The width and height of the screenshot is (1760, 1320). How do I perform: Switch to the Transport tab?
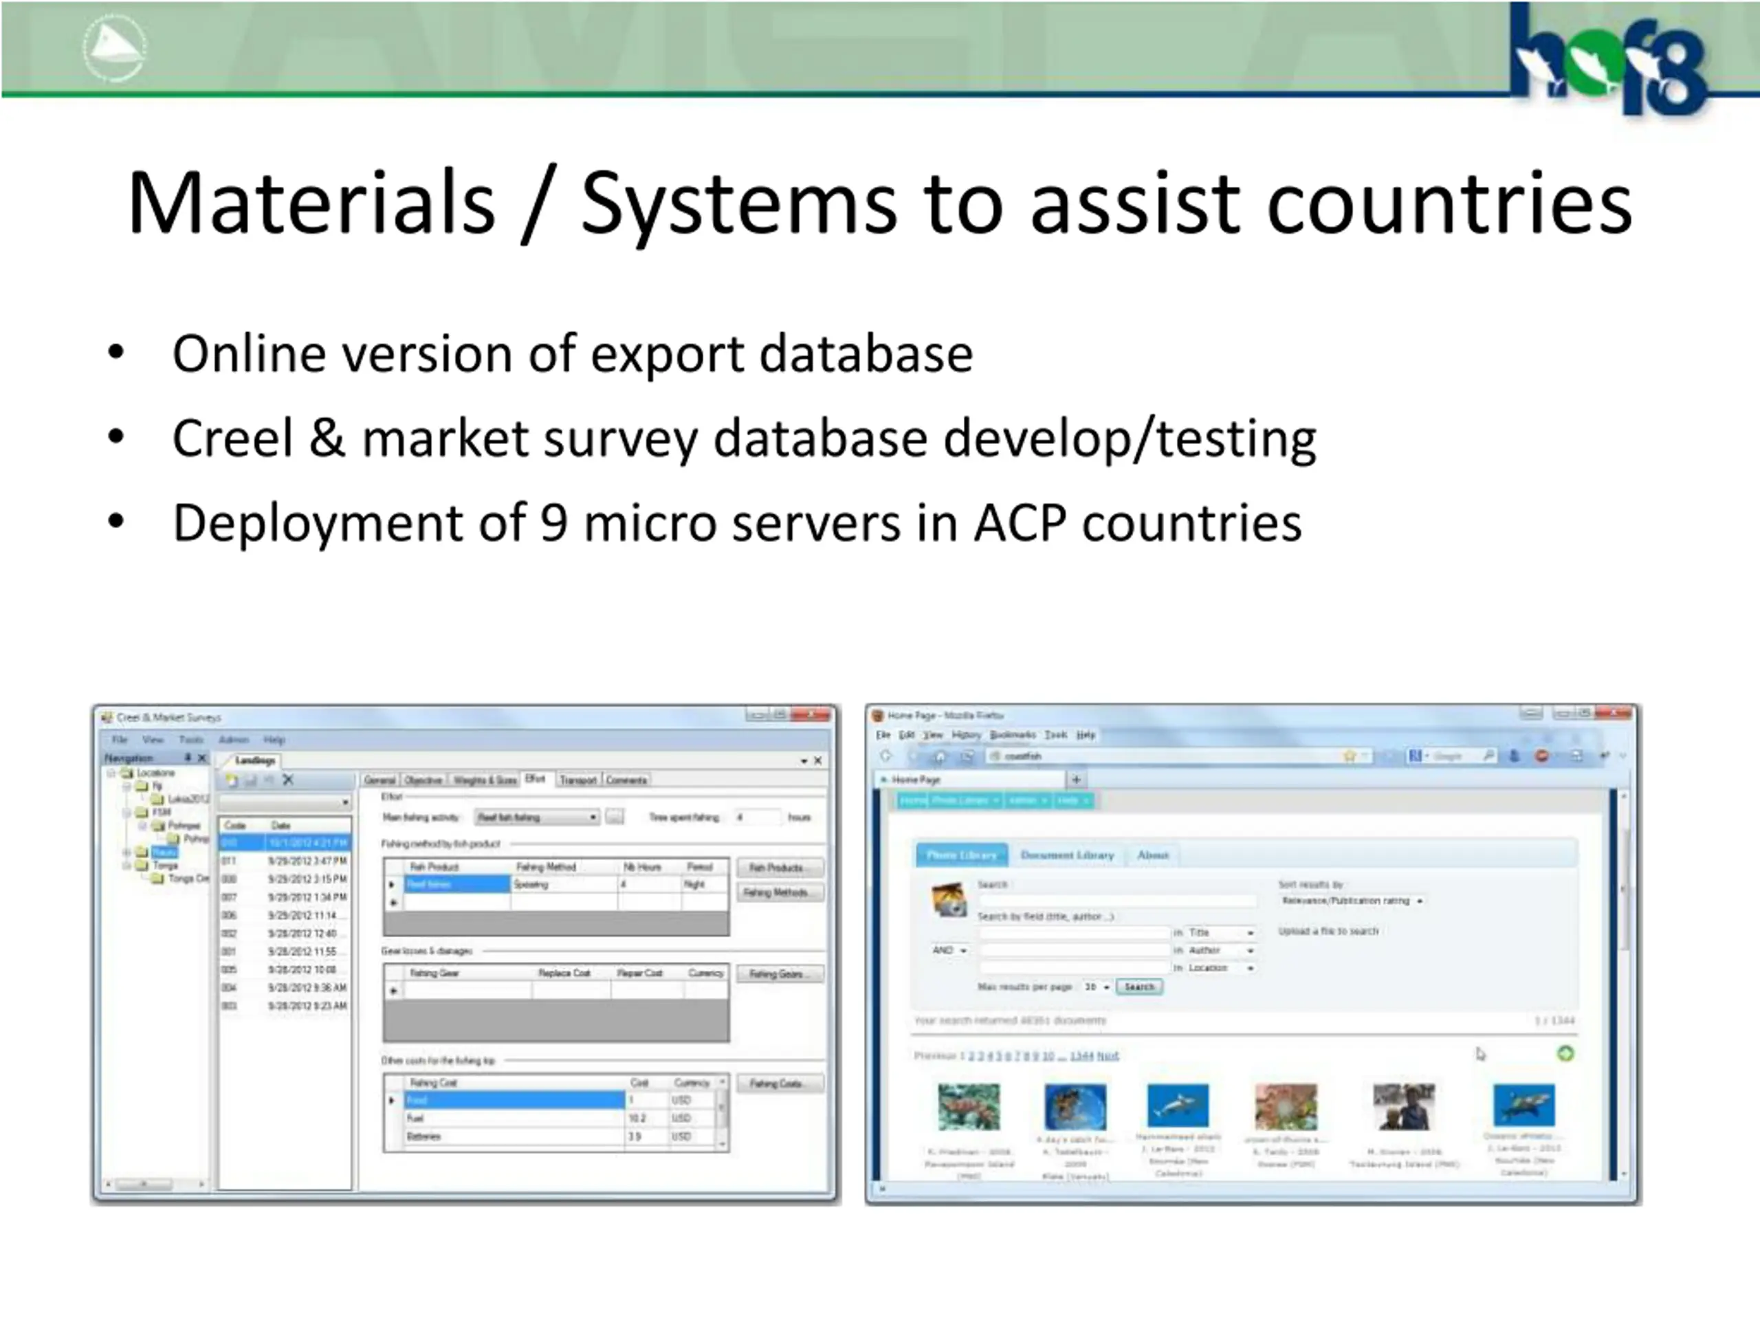click(577, 780)
